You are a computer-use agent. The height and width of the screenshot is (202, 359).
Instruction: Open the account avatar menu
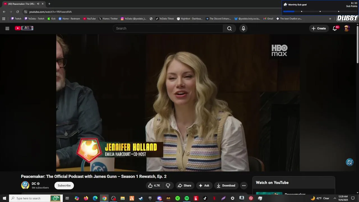[347, 28]
